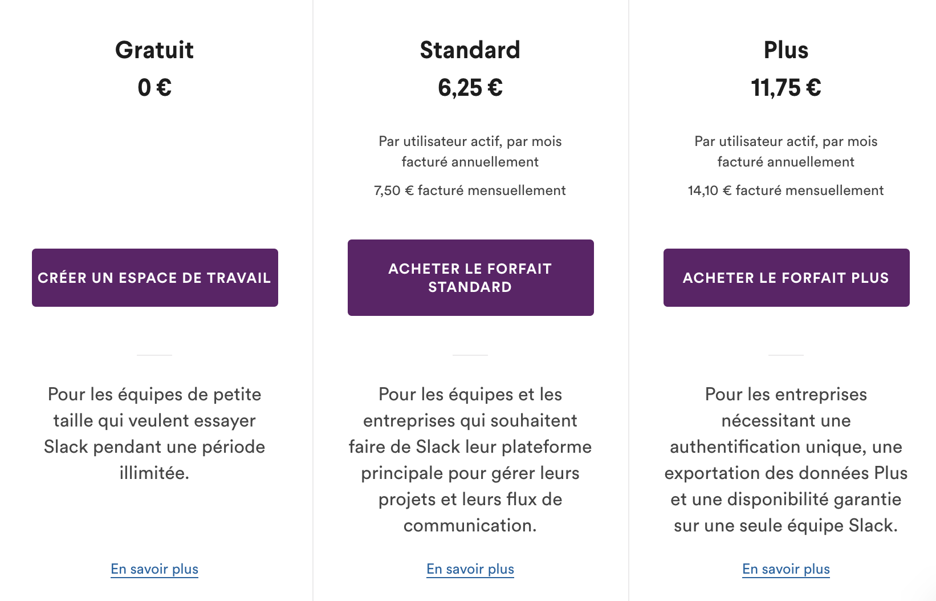Click the 0 € price label
This screenshot has height=601, width=936.
click(154, 88)
